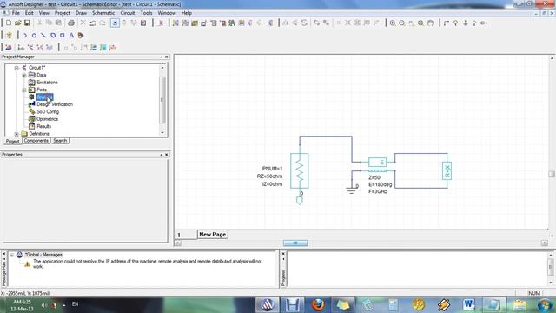Open the Tools menu
Screen dimensions: 556x313
pos(146,13)
